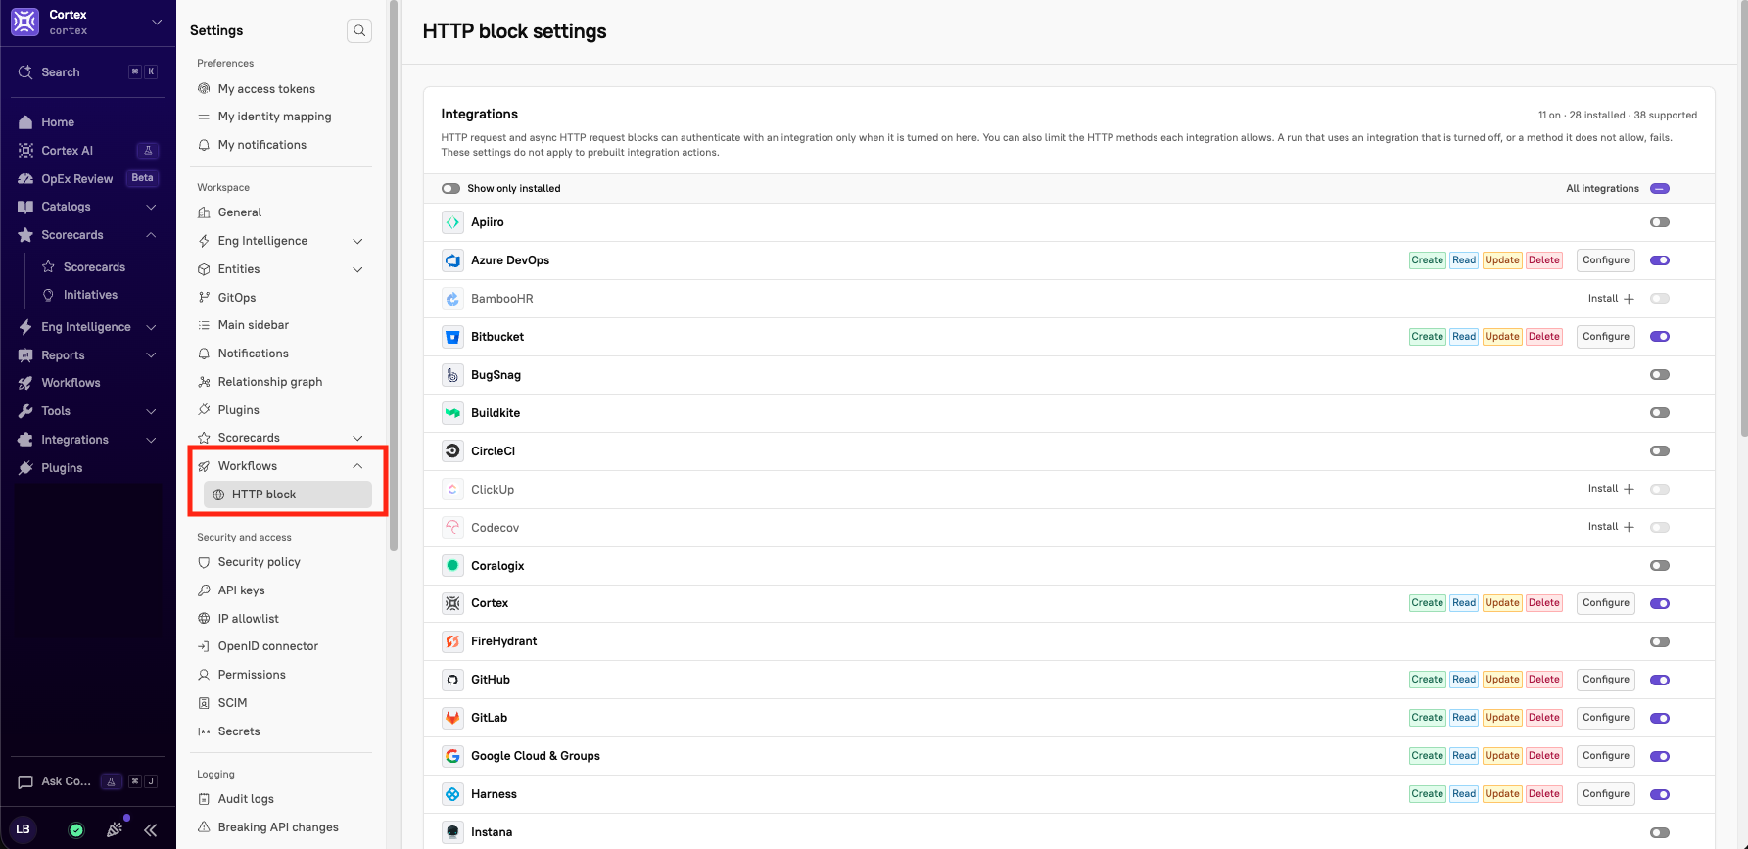Collapse the sidebar with double-chevron icon
This screenshot has height=849, width=1748.
[151, 830]
